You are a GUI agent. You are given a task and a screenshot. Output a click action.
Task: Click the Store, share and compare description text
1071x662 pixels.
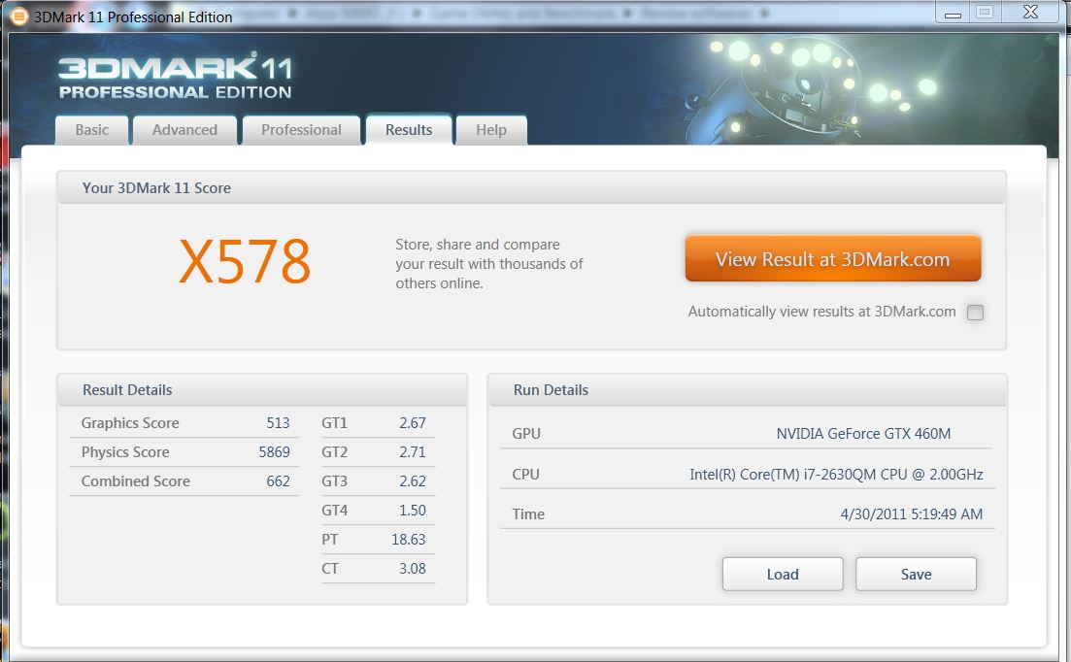pos(489,263)
